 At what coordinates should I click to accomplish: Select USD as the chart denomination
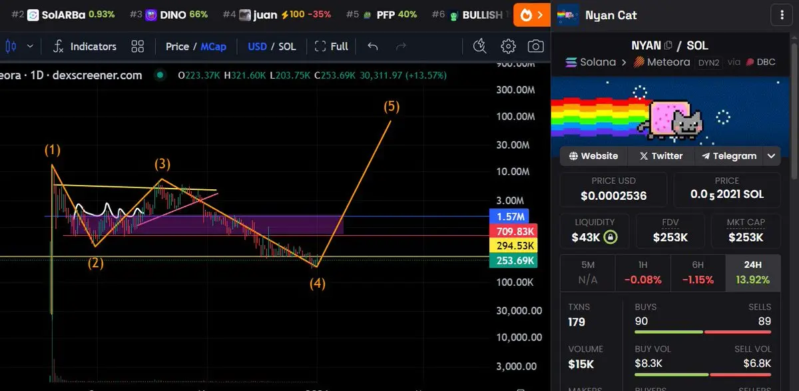(257, 47)
